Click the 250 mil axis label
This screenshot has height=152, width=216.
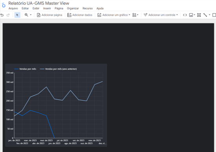[10, 91]
